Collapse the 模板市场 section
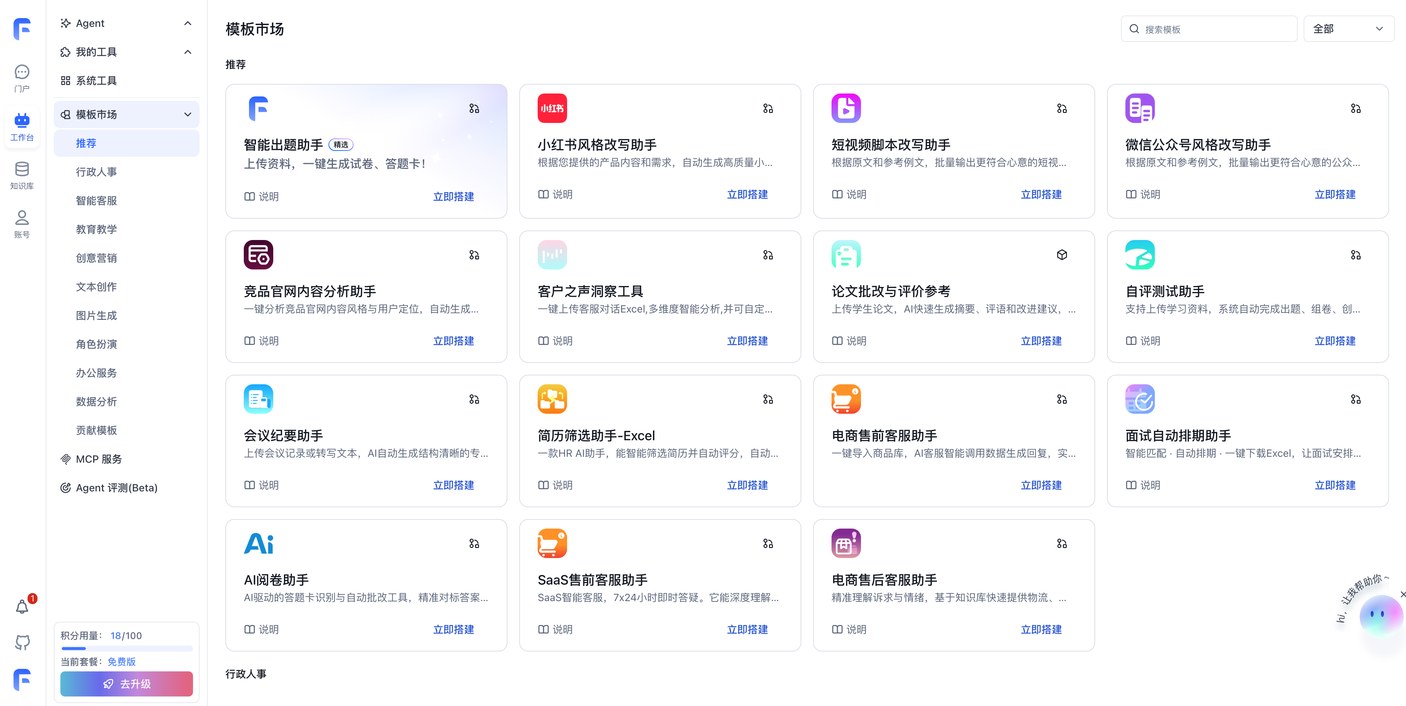 188,114
